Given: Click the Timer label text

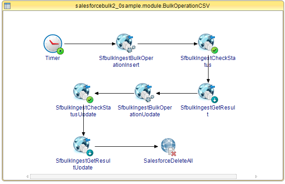Looking at the screenshot, I should click(52, 58).
